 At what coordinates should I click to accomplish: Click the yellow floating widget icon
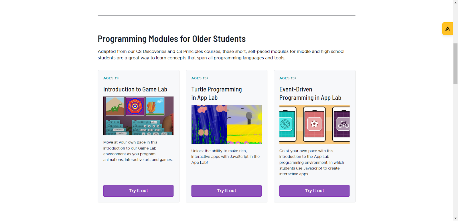(447, 29)
